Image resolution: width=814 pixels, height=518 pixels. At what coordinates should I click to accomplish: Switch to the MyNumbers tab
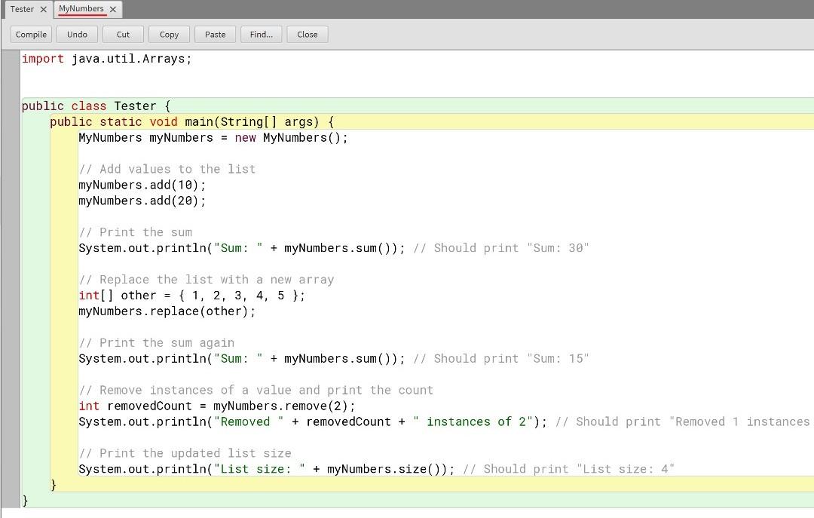point(80,9)
